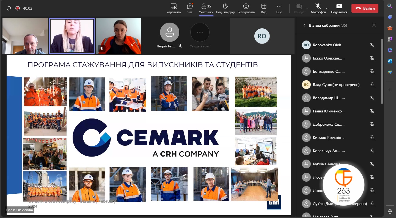This screenshot has width=396, height=218.
Task: Click the mic icon for Влад Сугак
Action: (x=372, y=85)
